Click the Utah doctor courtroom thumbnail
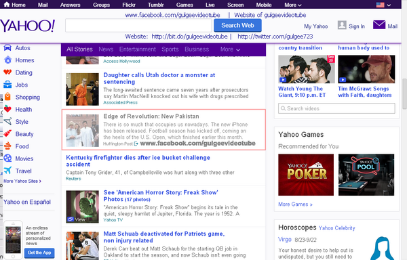This screenshot has width=407, height=260. (x=82, y=89)
